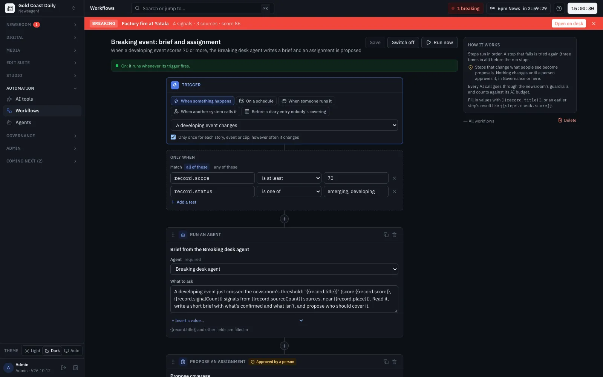603x377 pixels.
Task: Go back to All workflows
Action: point(479,121)
